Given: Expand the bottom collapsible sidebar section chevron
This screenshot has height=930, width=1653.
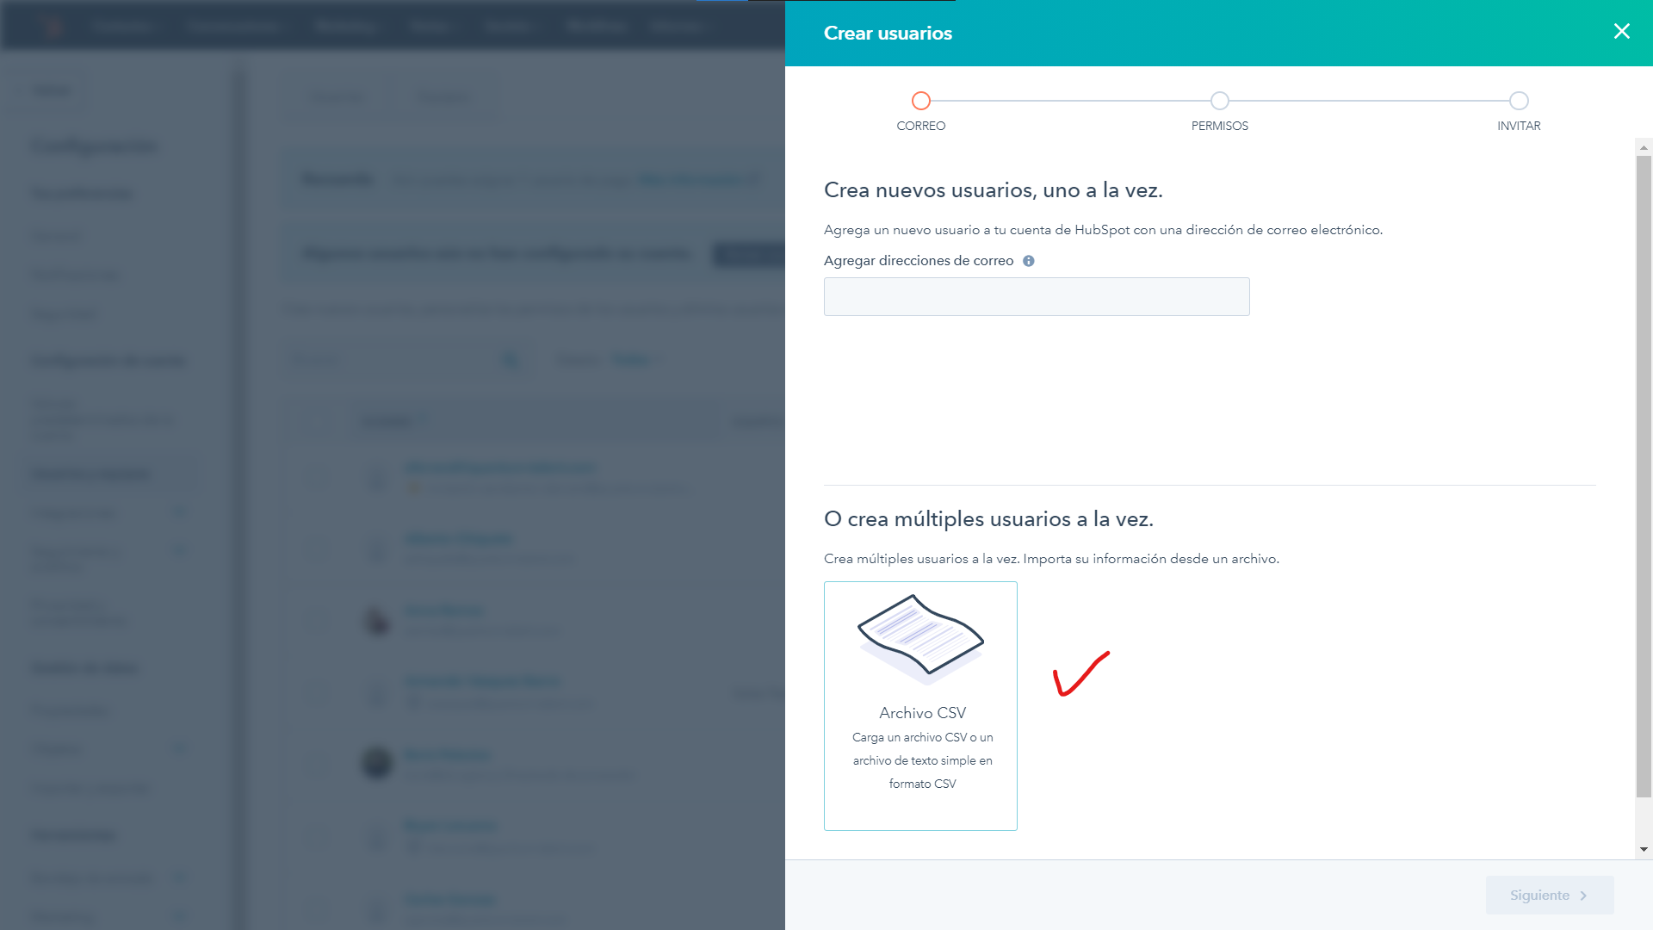Looking at the screenshot, I should [179, 915].
